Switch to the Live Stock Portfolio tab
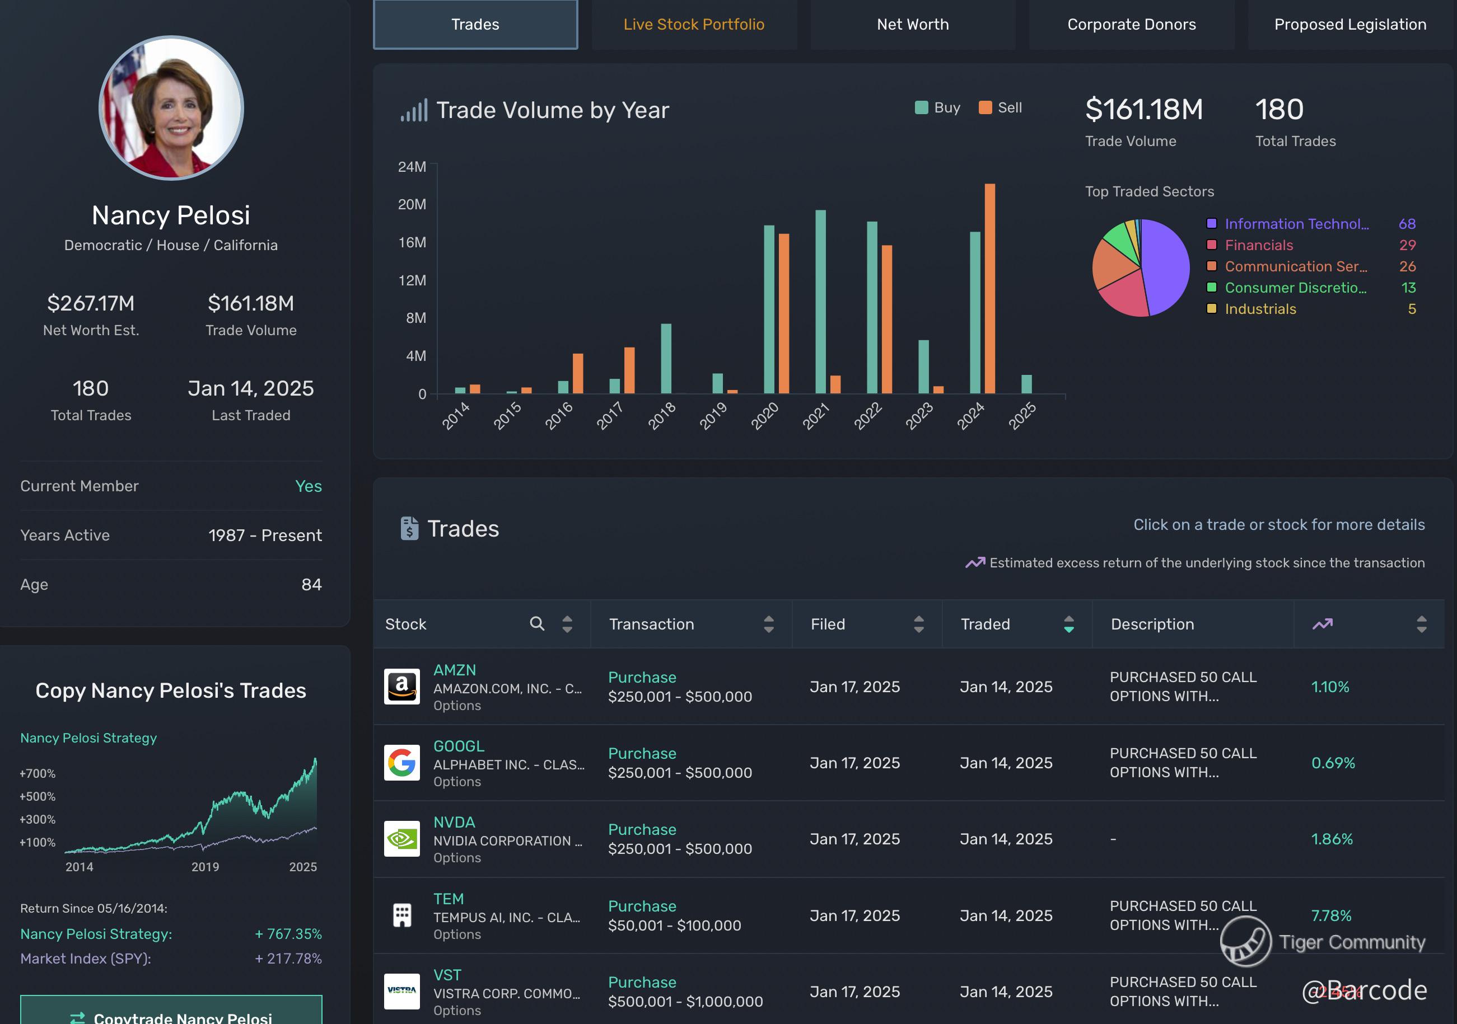The height and width of the screenshot is (1024, 1457). (x=694, y=24)
